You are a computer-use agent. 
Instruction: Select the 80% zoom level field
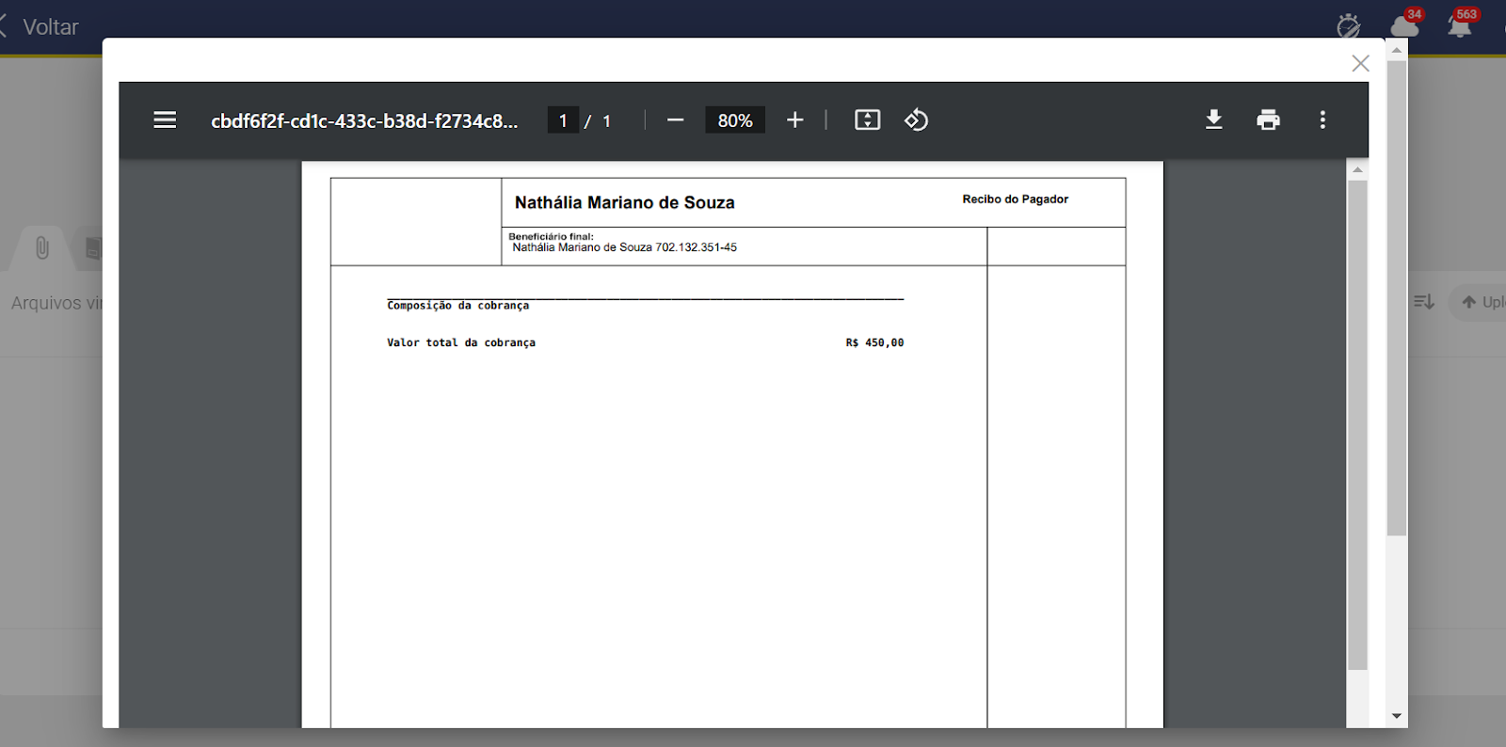(x=734, y=120)
